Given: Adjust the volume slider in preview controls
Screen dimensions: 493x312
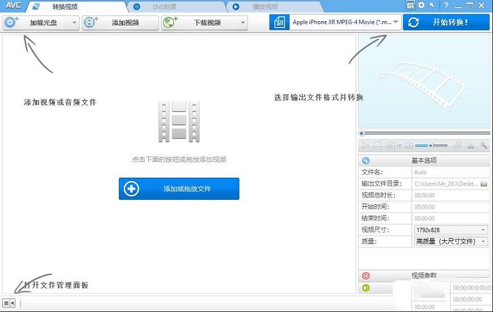Looking at the screenshot, I should pyautogui.click(x=431, y=146).
